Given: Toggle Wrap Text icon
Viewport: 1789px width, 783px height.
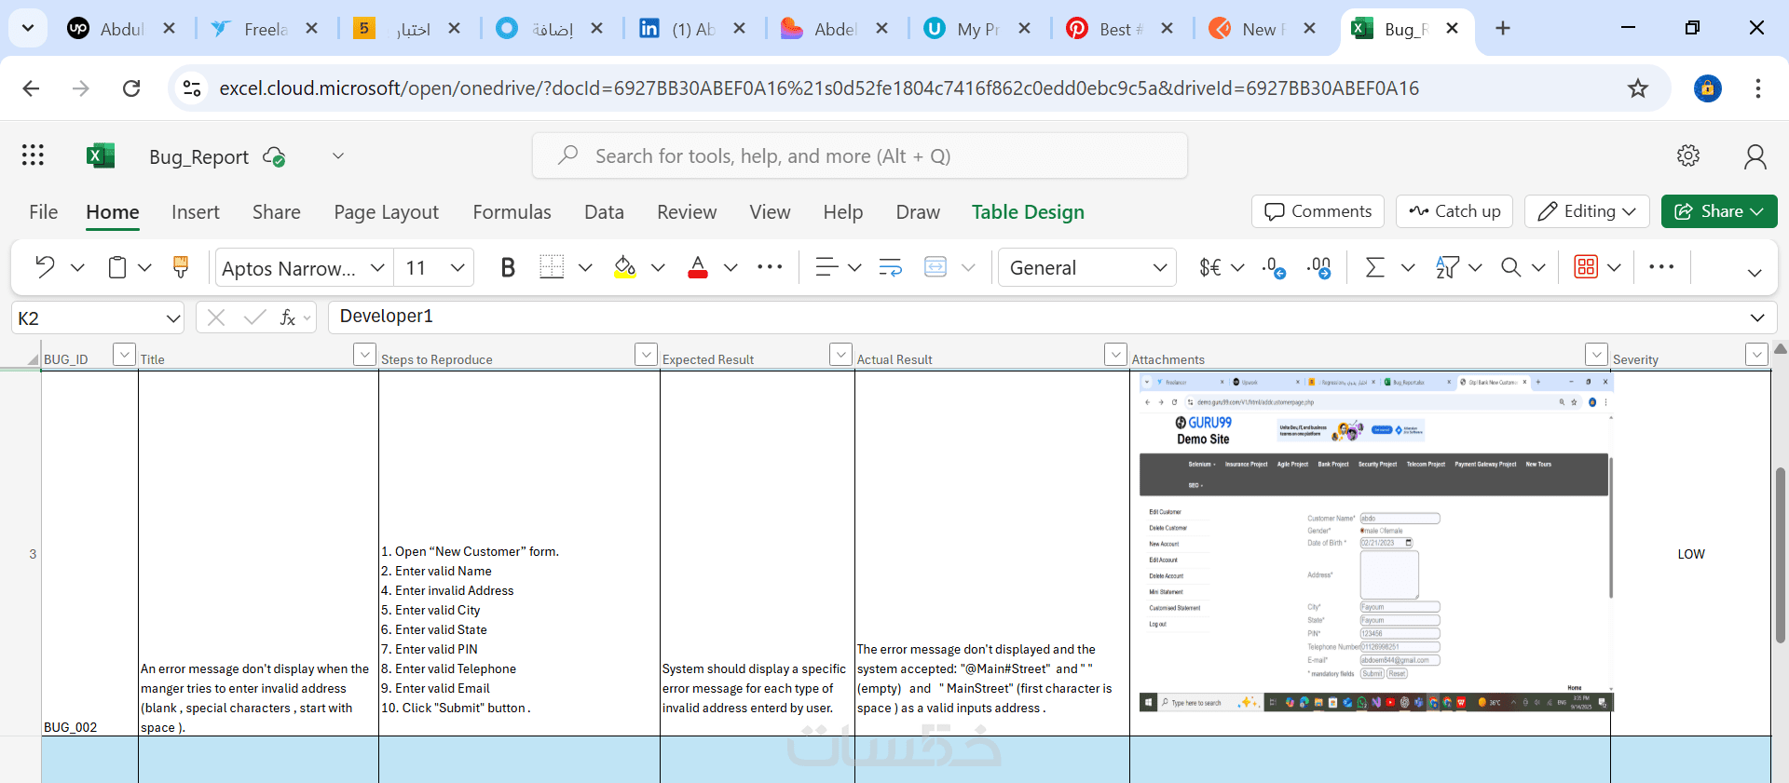Looking at the screenshot, I should click(x=891, y=267).
